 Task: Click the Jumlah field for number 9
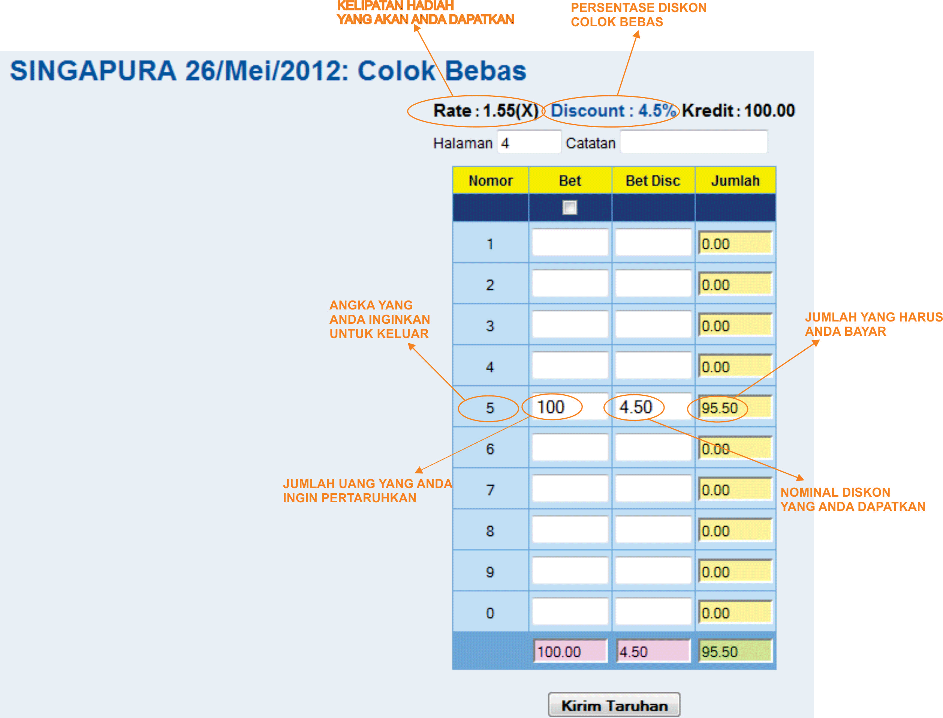point(735,571)
